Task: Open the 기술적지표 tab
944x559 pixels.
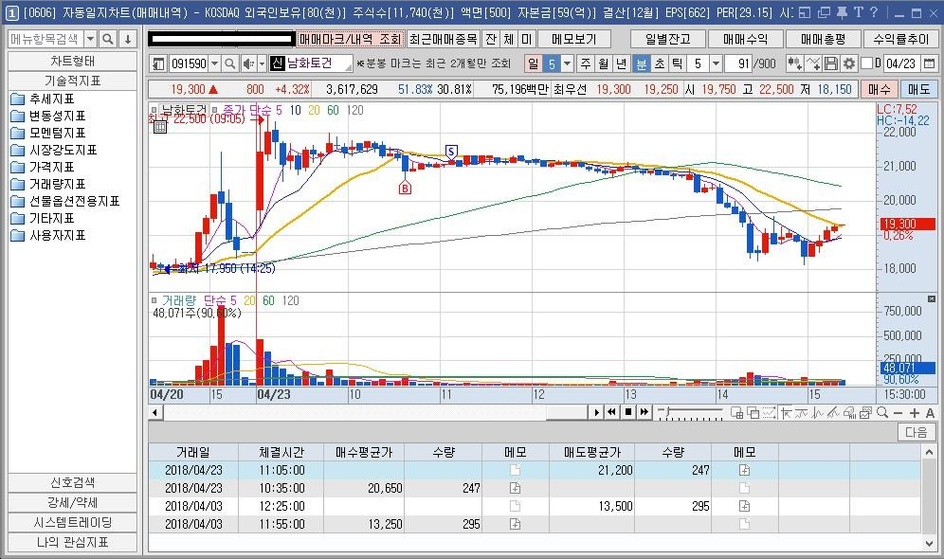Action: [x=72, y=81]
